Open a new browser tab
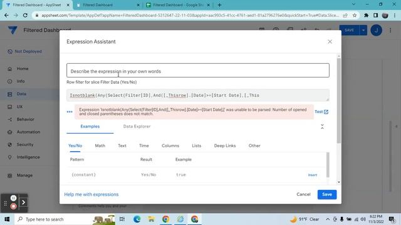 click(x=219, y=5)
